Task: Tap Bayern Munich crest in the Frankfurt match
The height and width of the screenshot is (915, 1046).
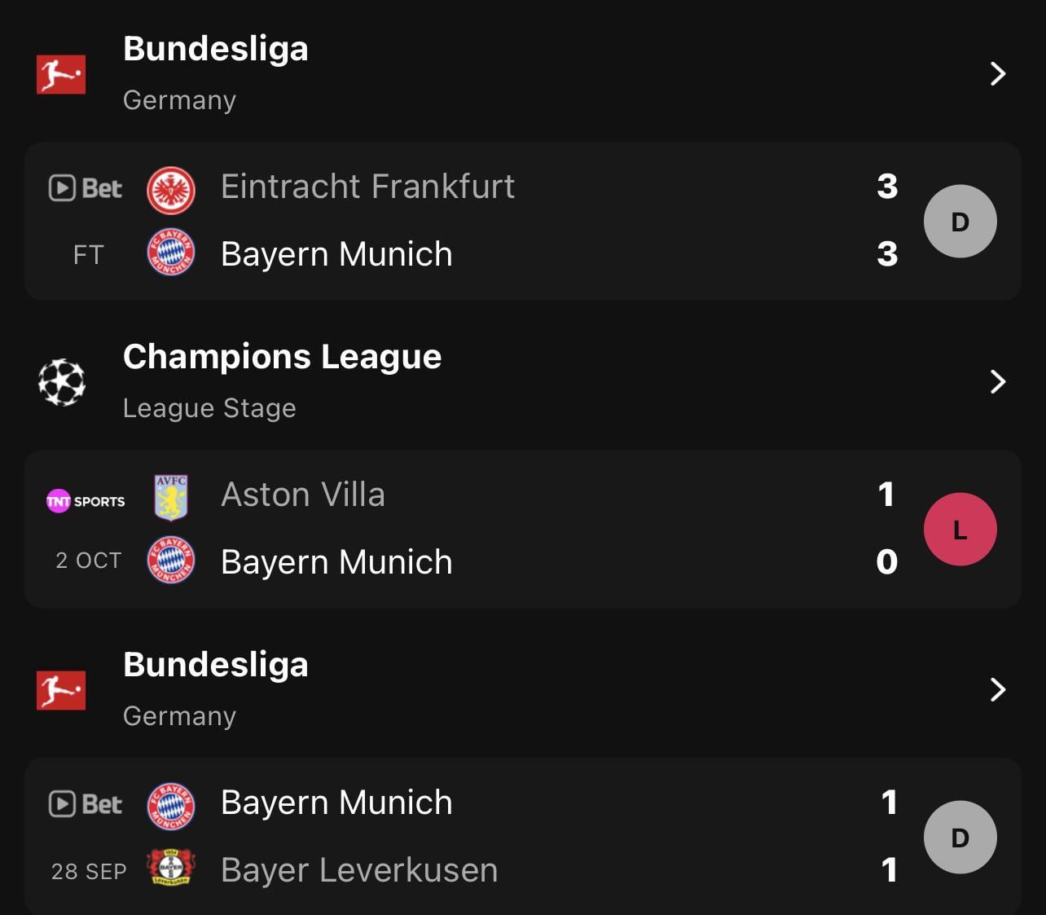Action: [x=171, y=252]
